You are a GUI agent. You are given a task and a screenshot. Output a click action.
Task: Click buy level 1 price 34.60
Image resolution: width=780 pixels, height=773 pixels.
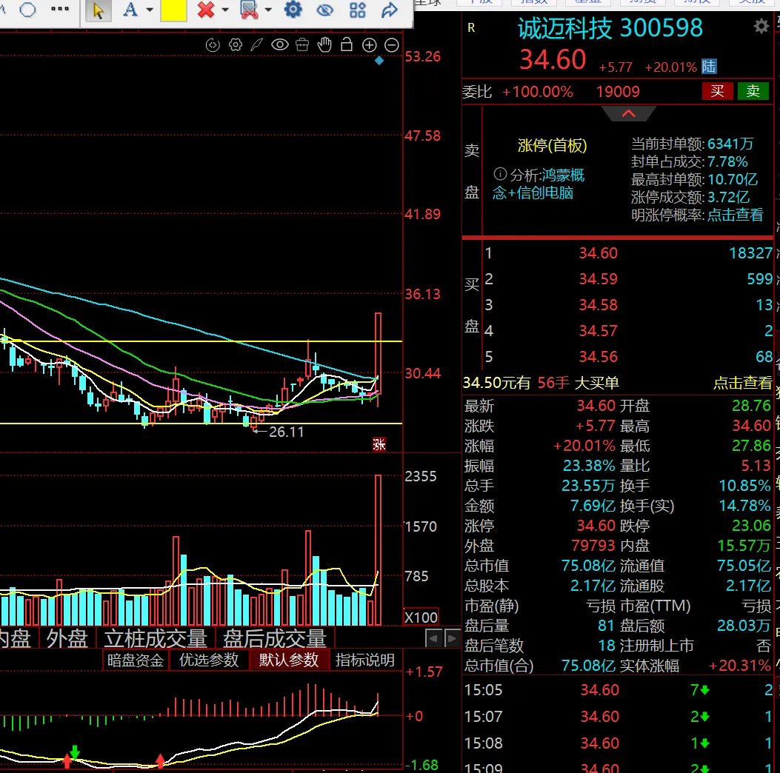pyautogui.click(x=598, y=253)
